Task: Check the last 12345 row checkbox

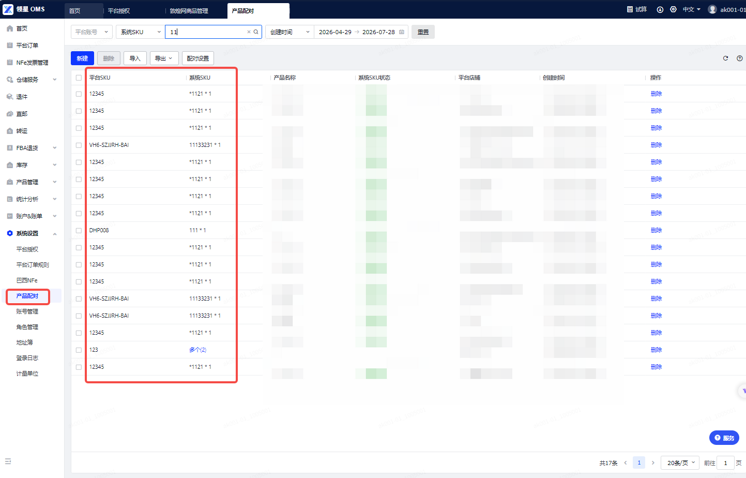Action: click(79, 367)
